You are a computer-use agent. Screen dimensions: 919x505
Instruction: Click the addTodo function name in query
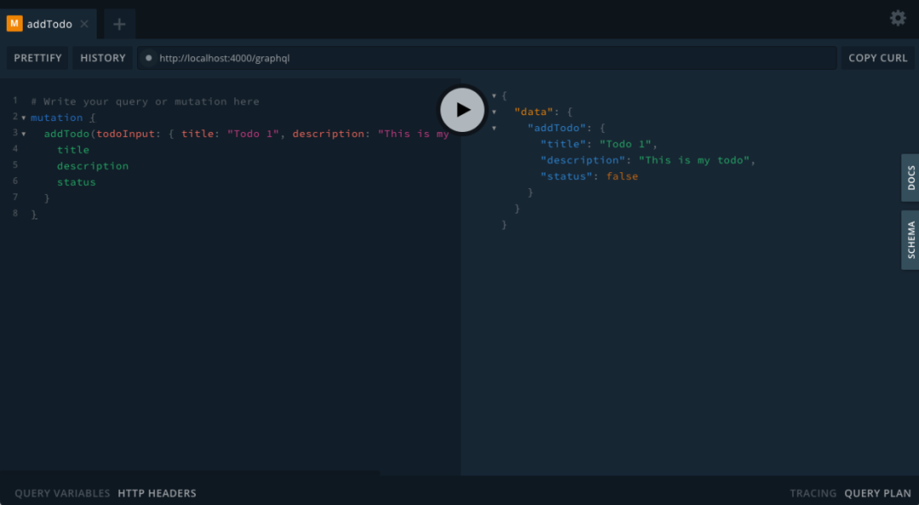67,134
